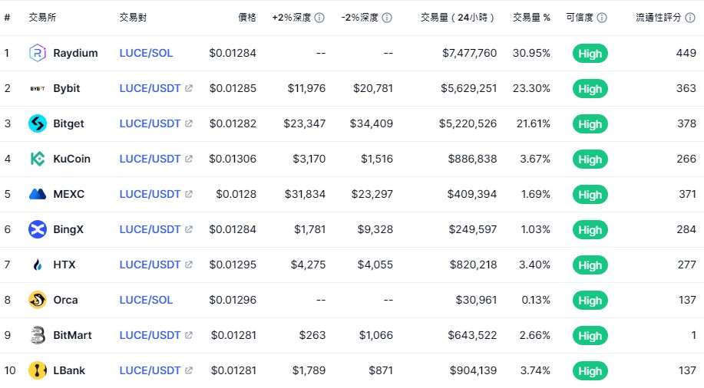Viewport: 704px width, 388px height.
Task: Select the BitMart exchange name
Action: 70,335
